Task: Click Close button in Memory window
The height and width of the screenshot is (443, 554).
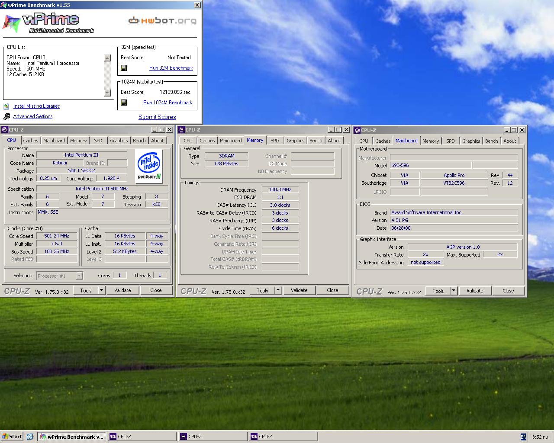Action: click(x=333, y=290)
